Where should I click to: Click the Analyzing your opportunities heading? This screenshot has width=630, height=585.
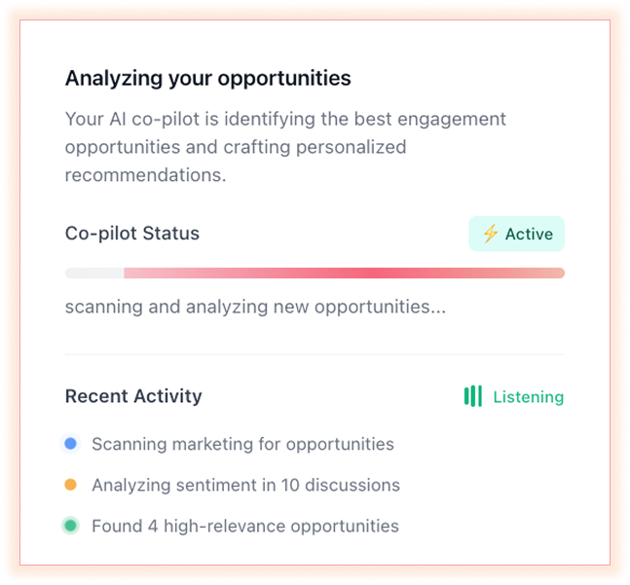[x=207, y=78]
